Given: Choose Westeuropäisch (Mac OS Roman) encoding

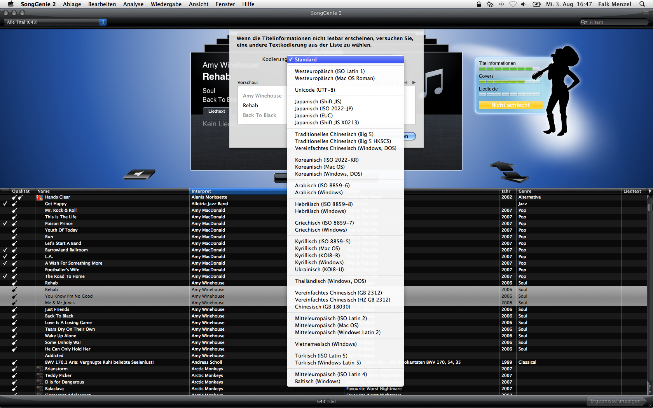Looking at the screenshot, I should click(x=345, y=78).
